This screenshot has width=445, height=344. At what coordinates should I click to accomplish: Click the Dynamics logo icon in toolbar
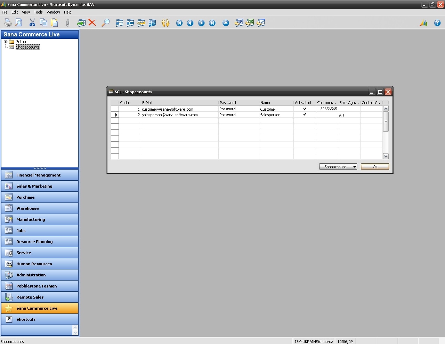(423, 23)
